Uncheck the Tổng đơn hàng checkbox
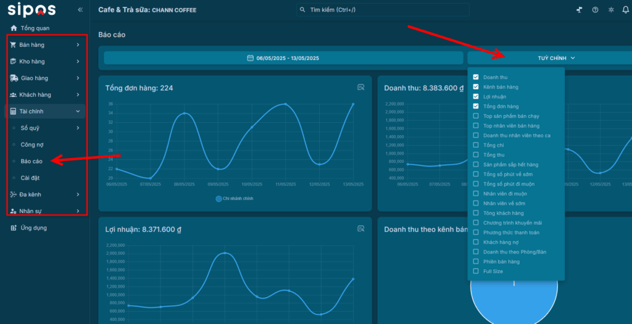The width and height of the screenshot is (632, 324). (x=476, y=106)
